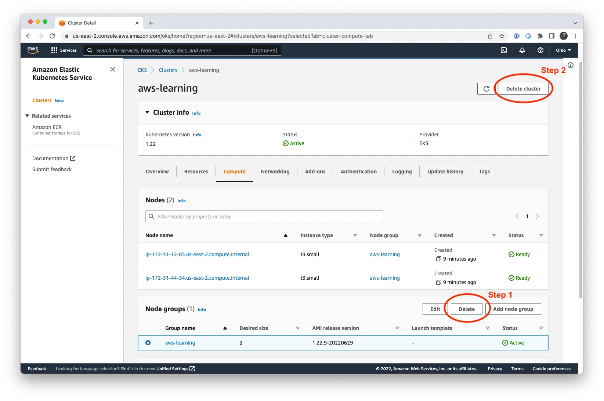Open the ip-172-31-44-34 node link

[x=197, y=278]
